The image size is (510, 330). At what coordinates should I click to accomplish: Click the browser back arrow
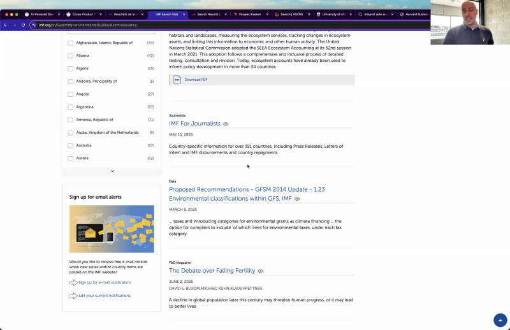(x=6, y=25)
